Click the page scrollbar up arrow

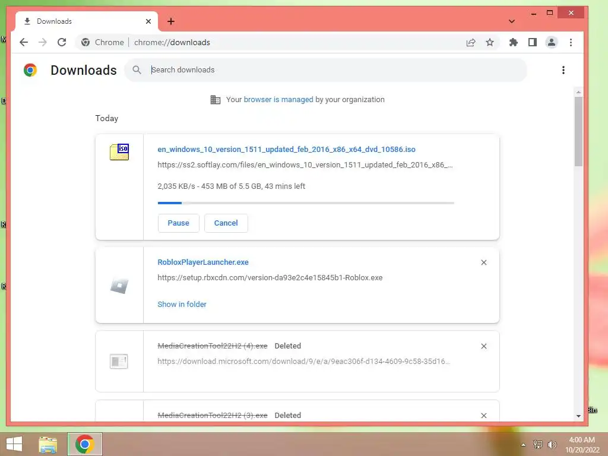tap(578, 92)
